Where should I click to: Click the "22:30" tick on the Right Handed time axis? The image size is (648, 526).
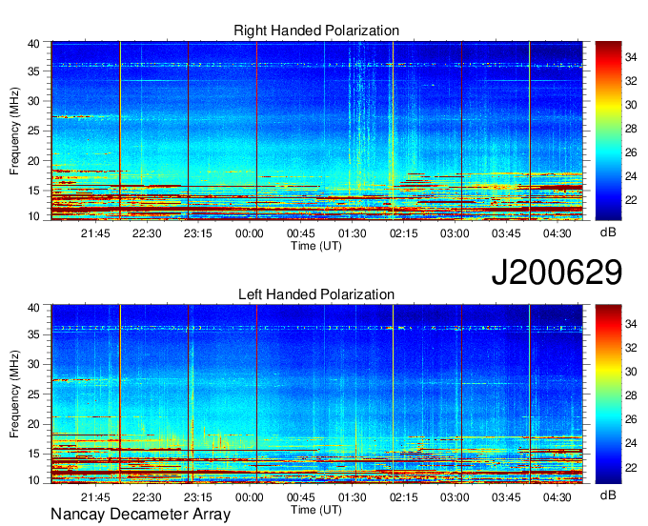click(x=147, y=233)
